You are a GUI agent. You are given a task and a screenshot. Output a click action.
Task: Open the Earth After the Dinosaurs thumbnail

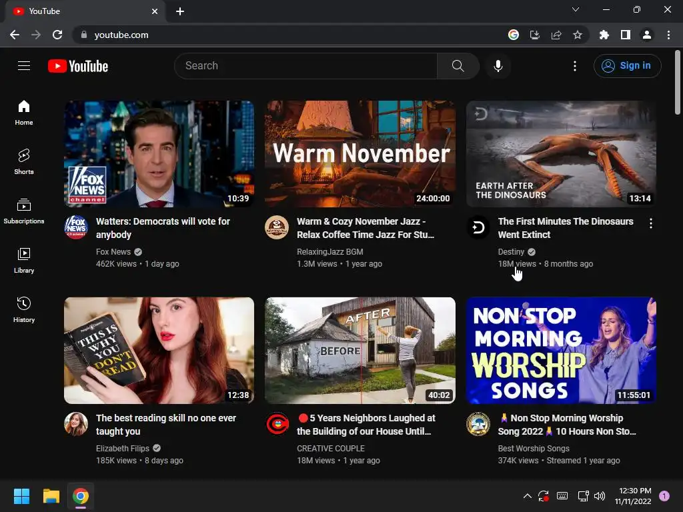(x=562, y=154)
